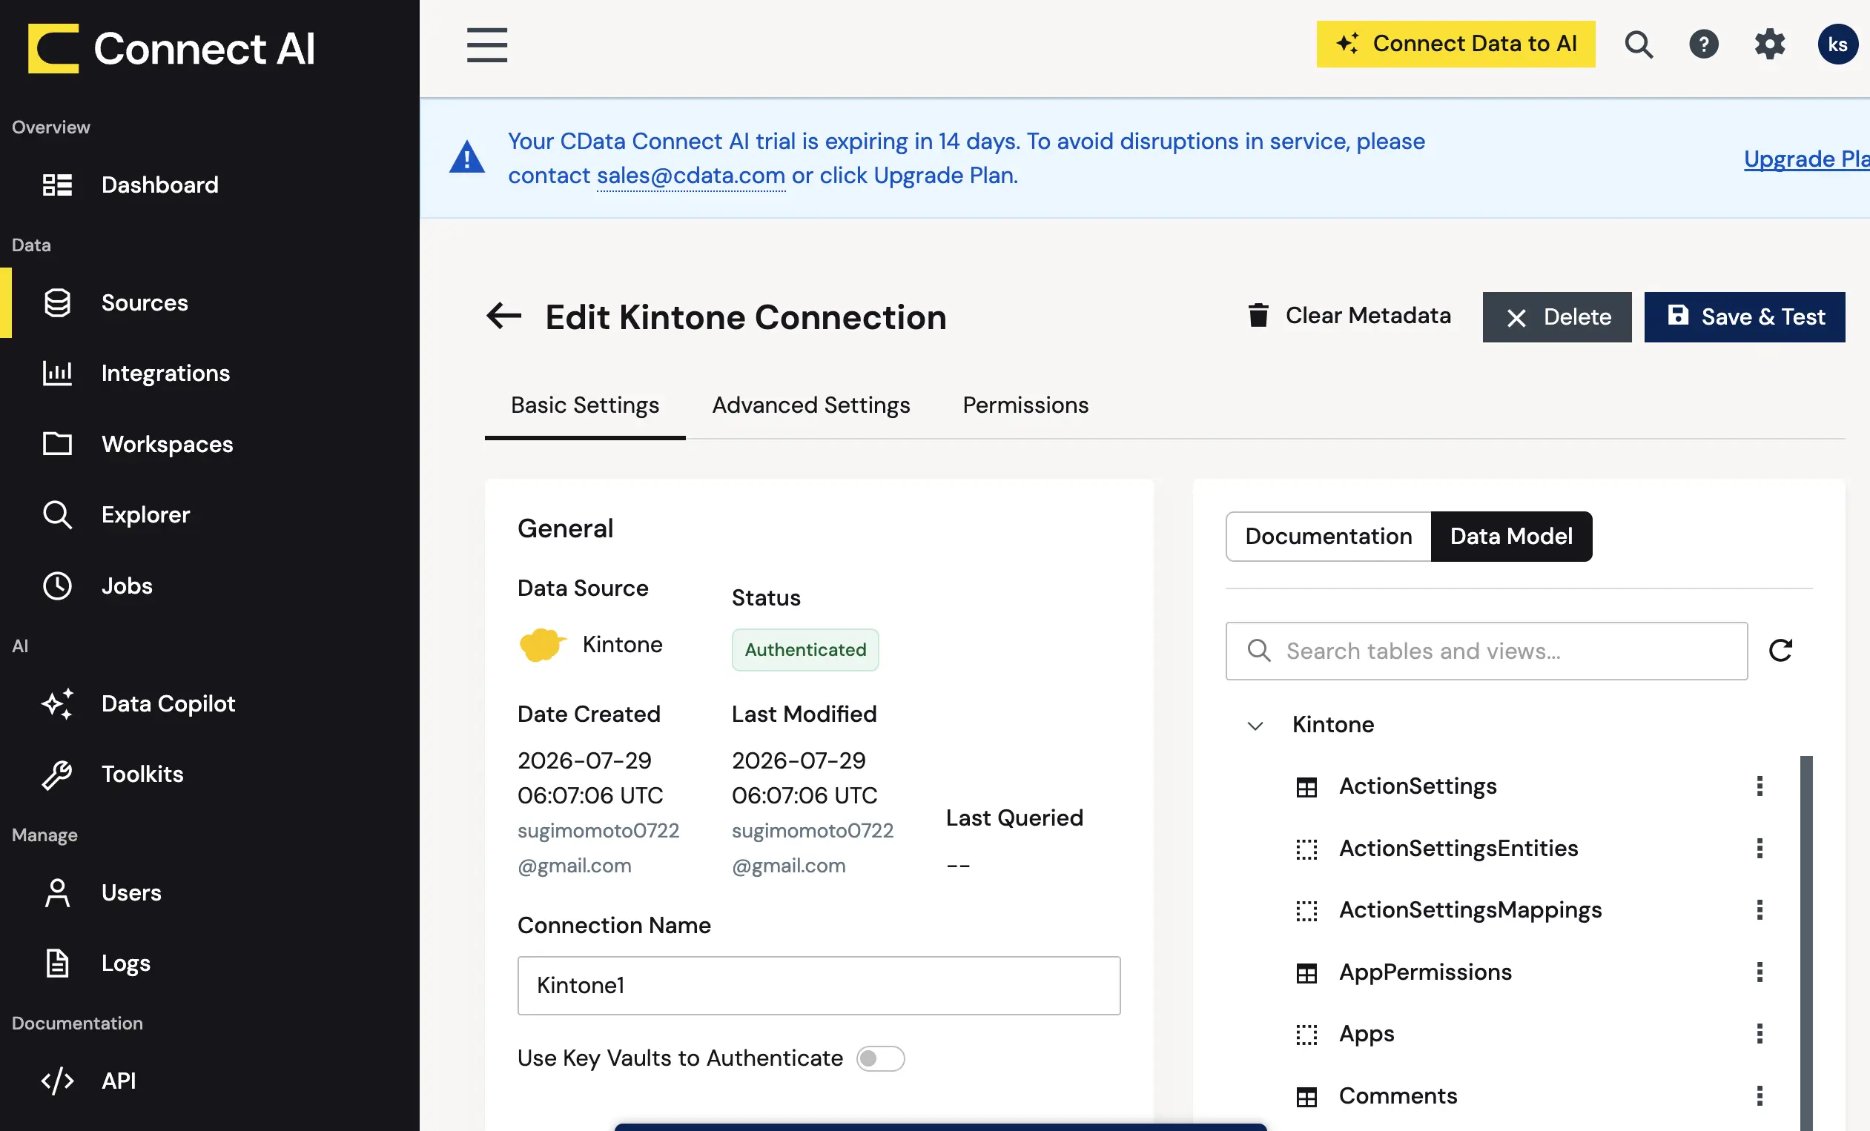
Task: Focus the Search tables and views field
Action: point(1486,651)
